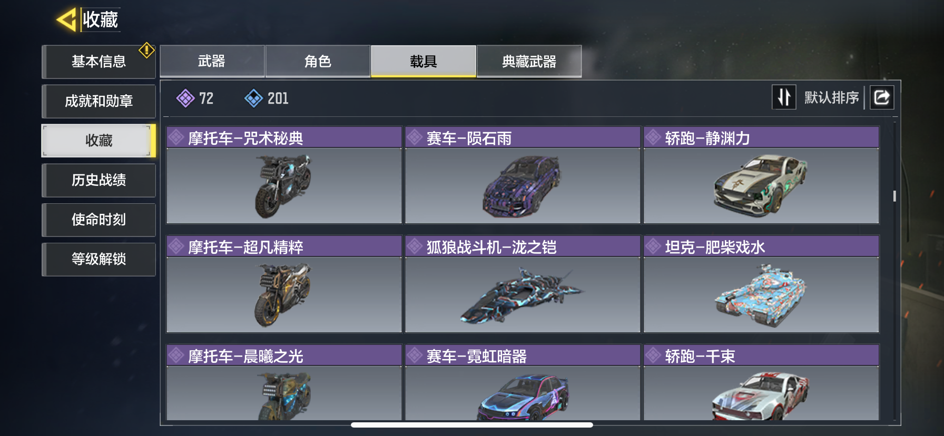Switch to the 角色 tab
The image size is (944, 436).
(318, 62)
